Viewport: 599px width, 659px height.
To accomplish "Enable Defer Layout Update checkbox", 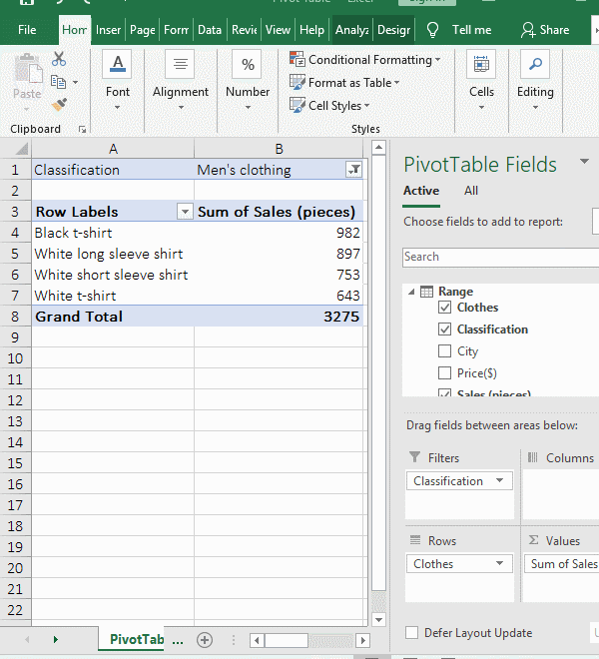I will pos(411,632).
